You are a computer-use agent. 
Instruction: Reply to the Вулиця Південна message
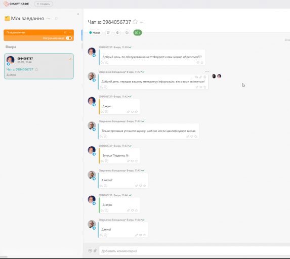(x=102, y=161)
